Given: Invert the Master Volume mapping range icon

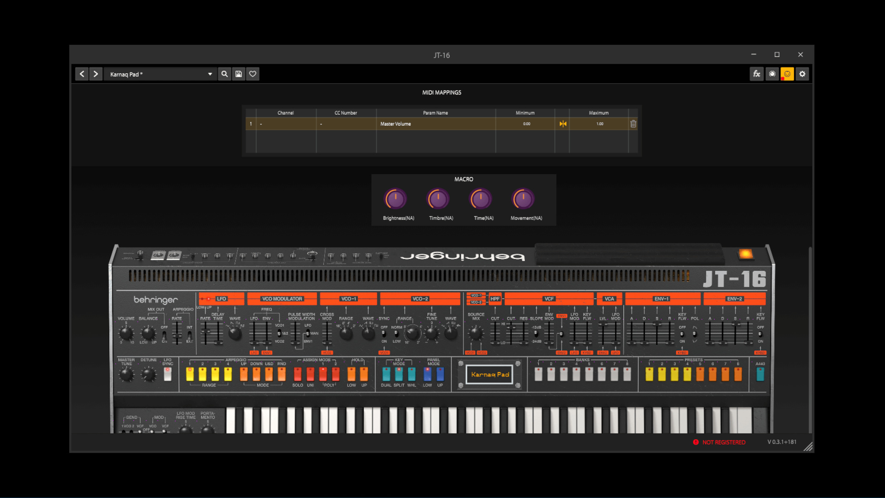Looking at the screenshot, I should [x=563, y=124].
